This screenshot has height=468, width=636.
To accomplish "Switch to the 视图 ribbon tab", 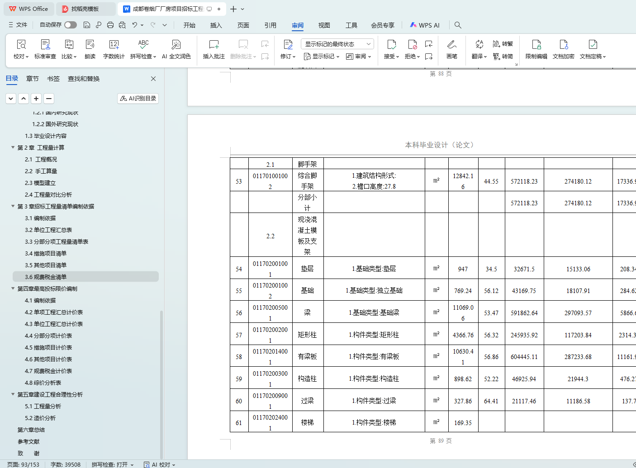I will click(x=324, y=25).
